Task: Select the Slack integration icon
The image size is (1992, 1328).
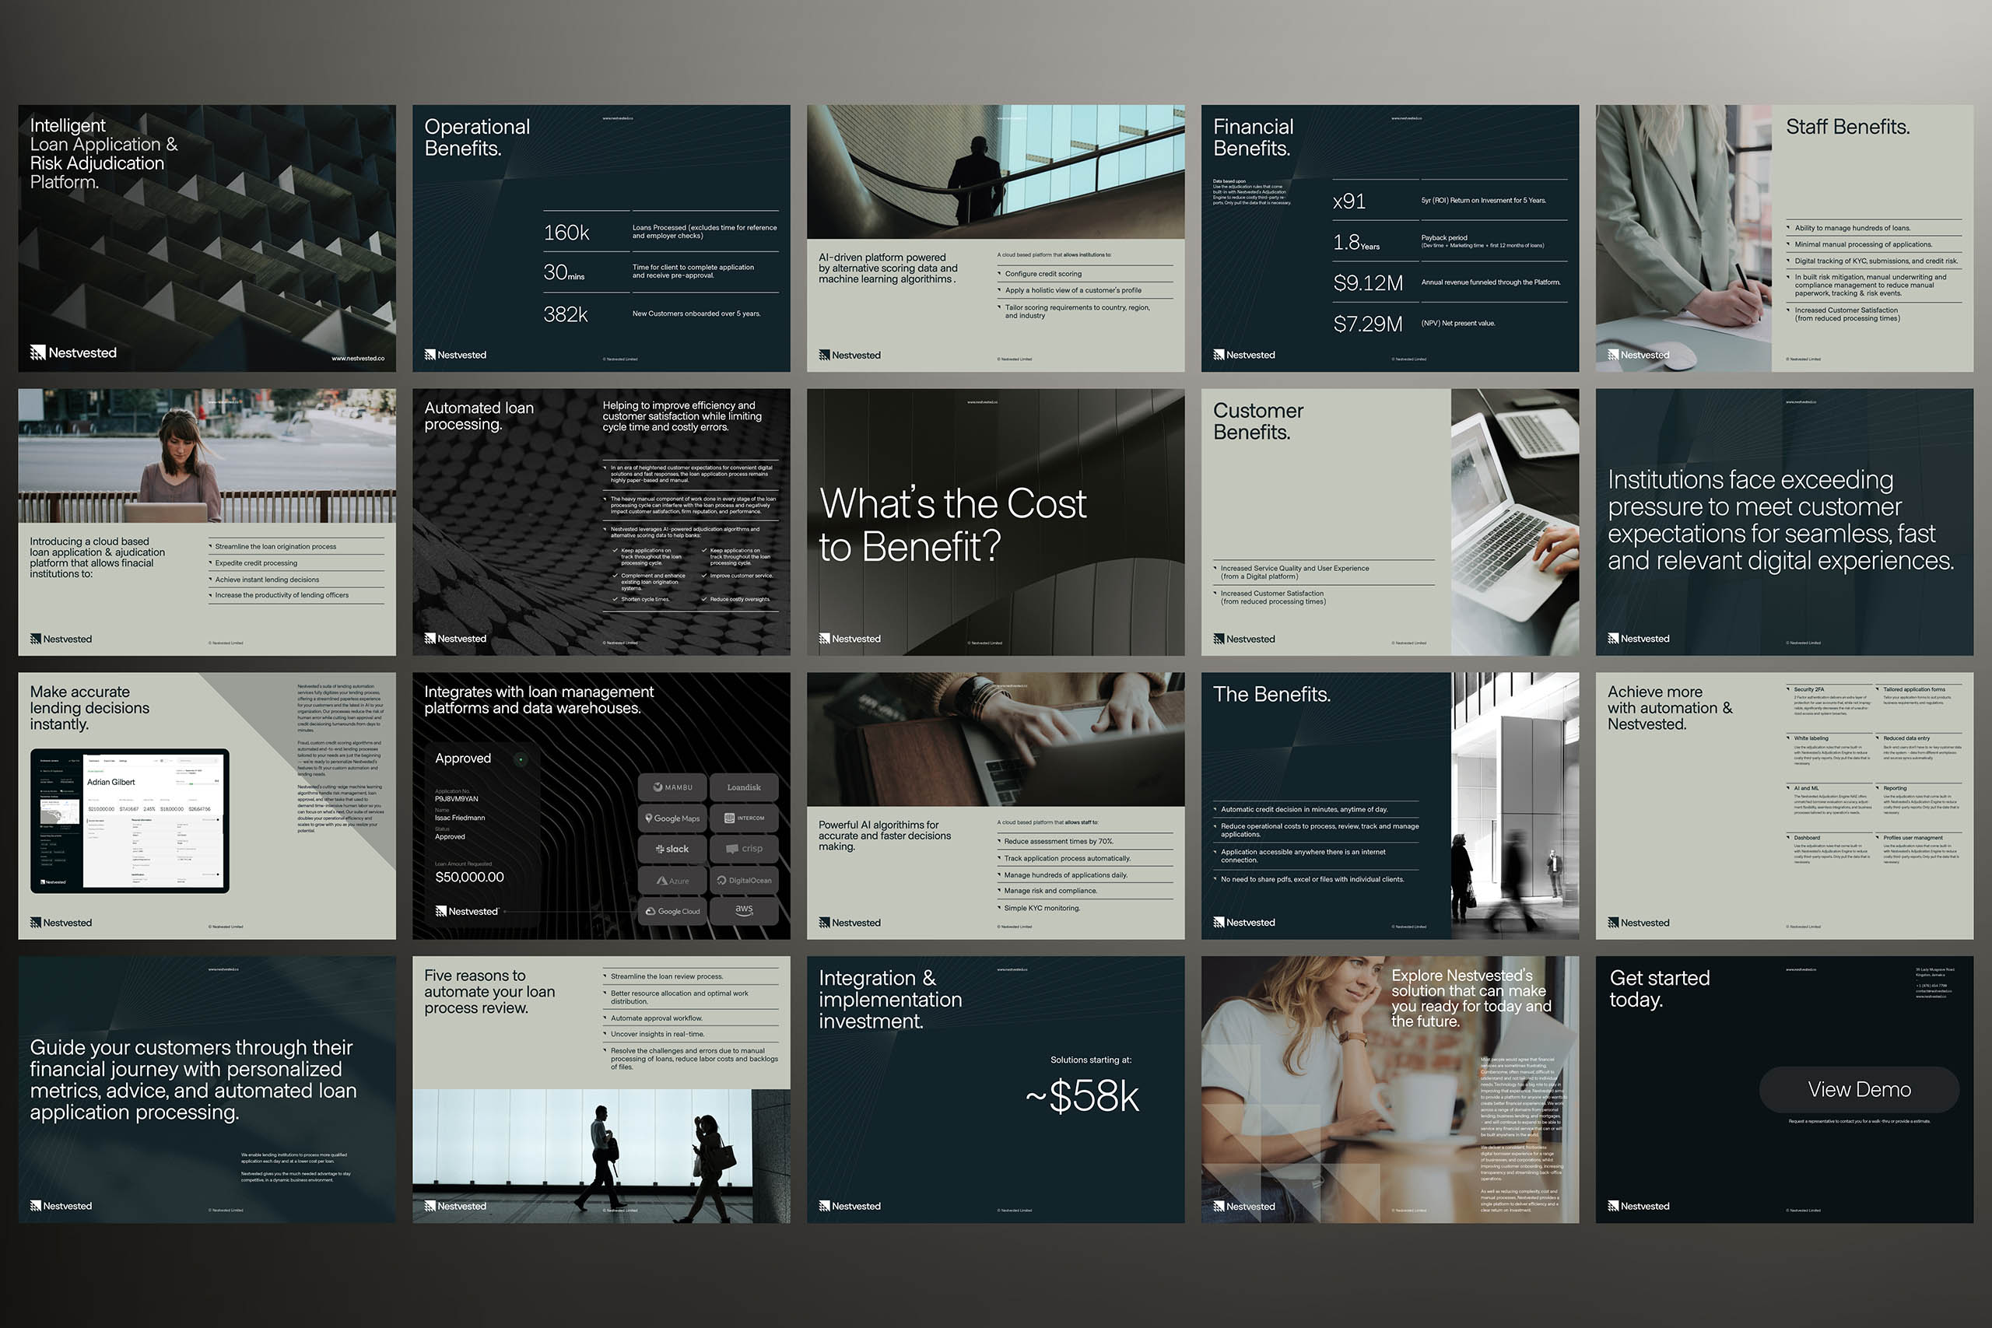Action: tap(672, 850)
